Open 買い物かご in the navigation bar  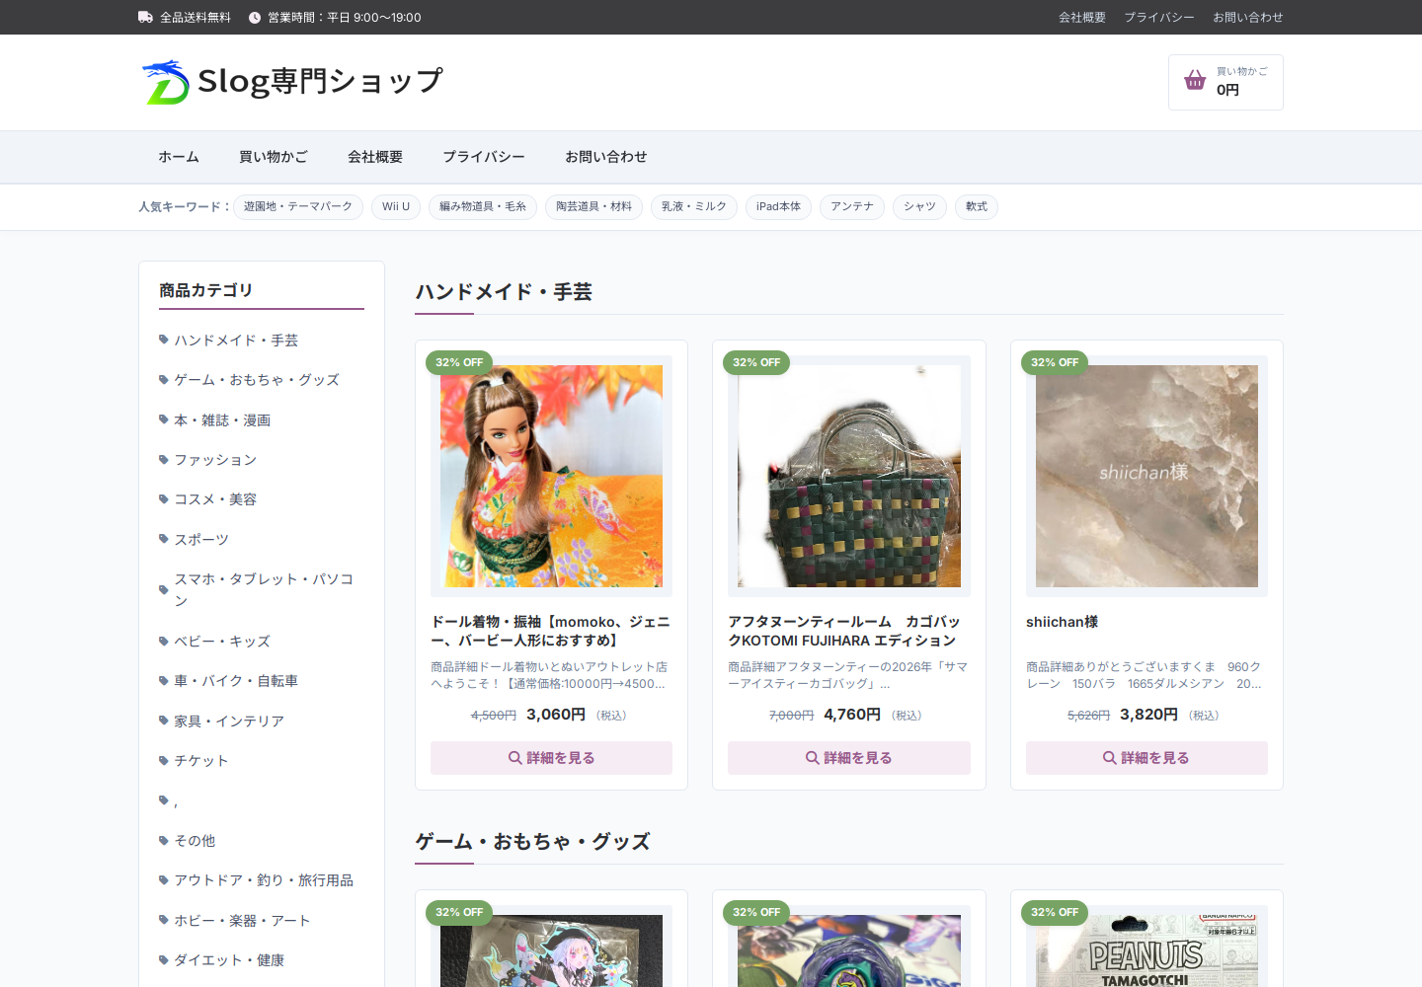tap(274, 157)
